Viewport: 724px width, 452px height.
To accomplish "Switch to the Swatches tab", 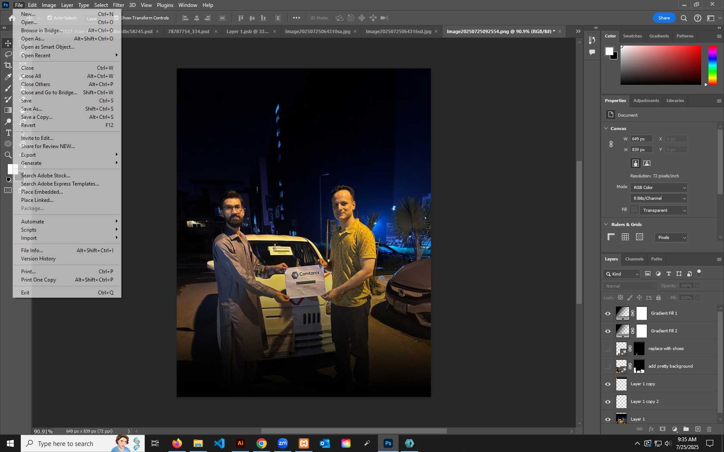I will pyautogui.click(x=632, y=36).
